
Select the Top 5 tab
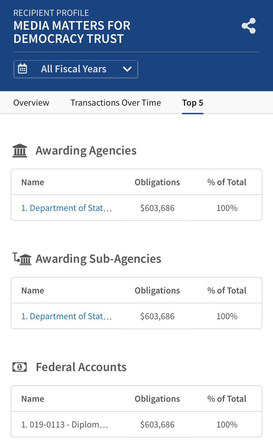tap(193, 103)
